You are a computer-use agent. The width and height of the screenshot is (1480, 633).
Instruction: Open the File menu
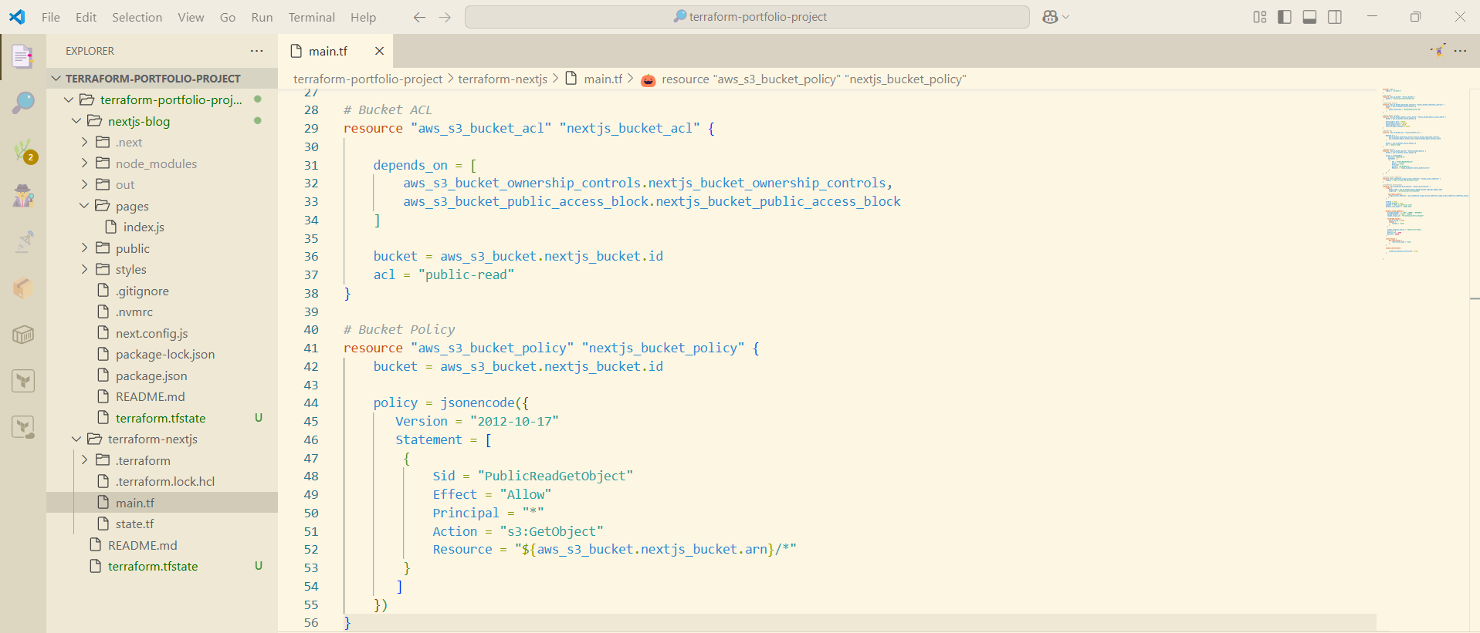51,17
